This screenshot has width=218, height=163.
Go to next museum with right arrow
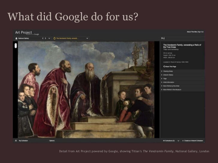(46, 38)
